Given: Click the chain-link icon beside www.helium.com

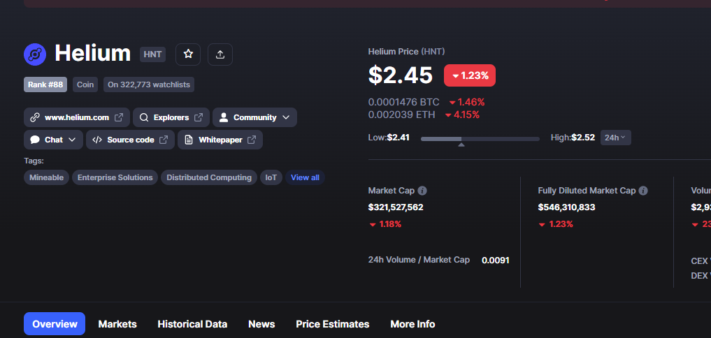Looking at the screenshot, I should [34, 117].
